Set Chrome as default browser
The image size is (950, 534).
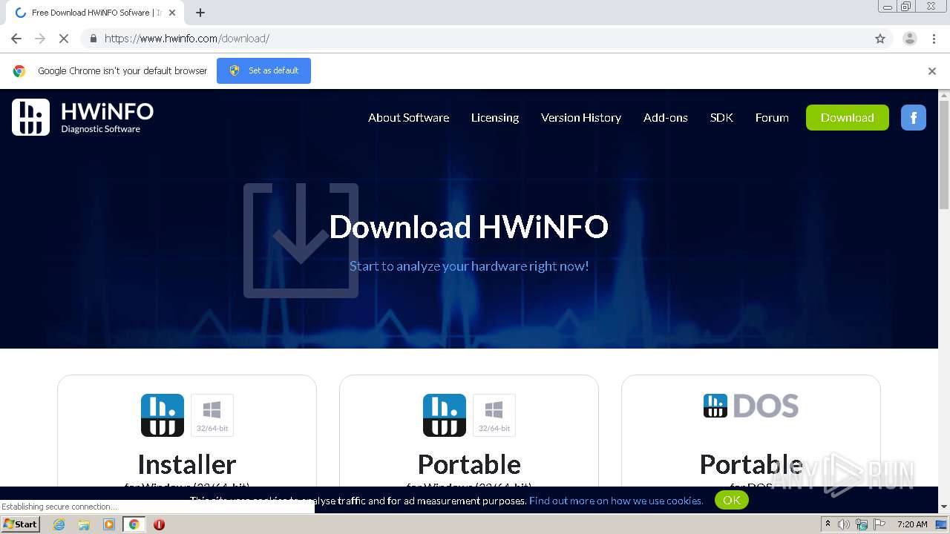pyautogui.click(x=263, y=70)
